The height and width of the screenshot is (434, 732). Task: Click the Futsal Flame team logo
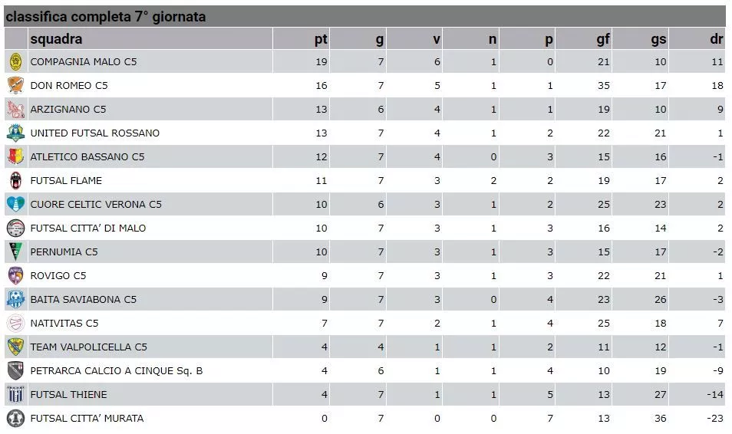[x=16, y=181]
